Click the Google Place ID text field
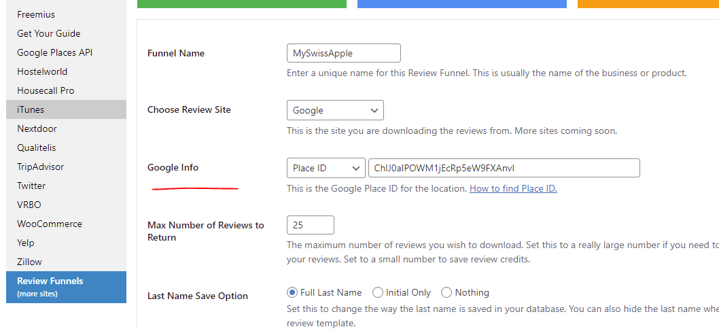Screen dimensions: 719x329 tap(504, 168)
